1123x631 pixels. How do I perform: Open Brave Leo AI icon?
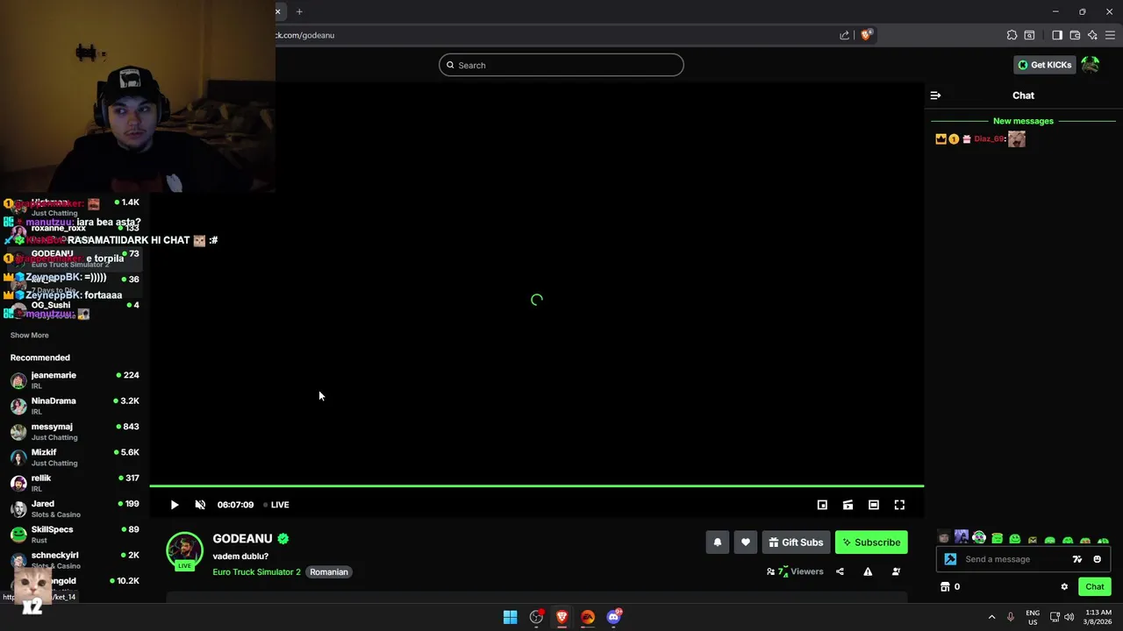tap(1092, 35)
